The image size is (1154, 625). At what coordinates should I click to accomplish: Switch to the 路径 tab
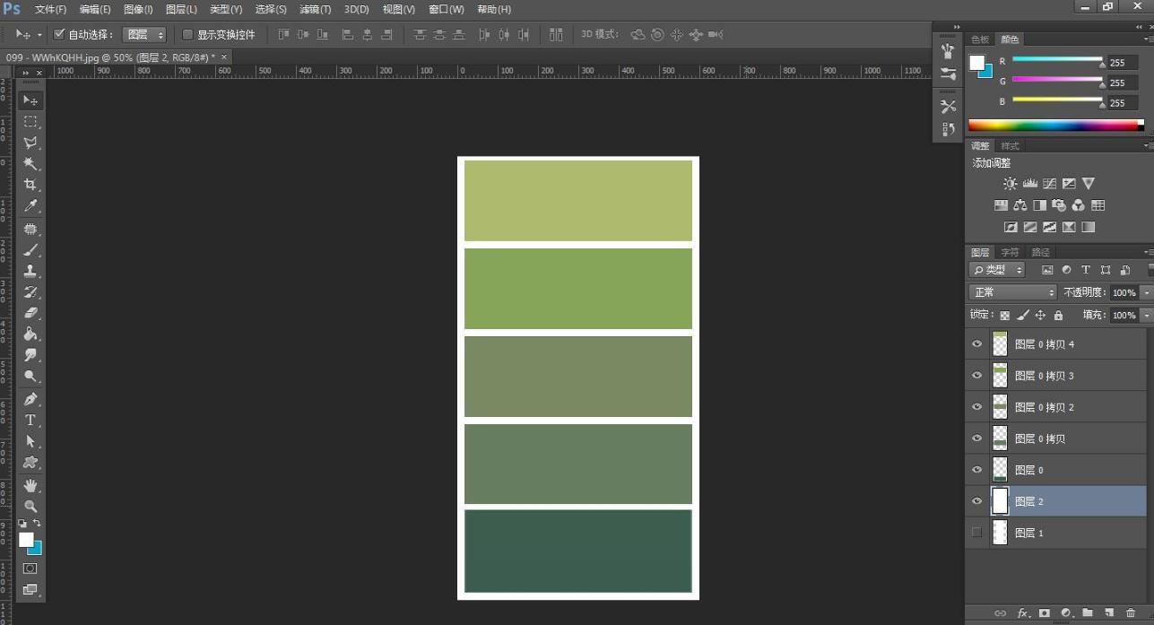click(1040, 253)
